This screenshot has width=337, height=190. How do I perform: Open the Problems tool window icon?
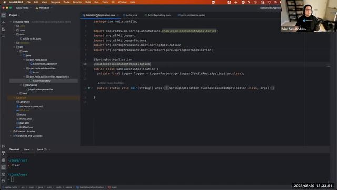[x=4, y=174]
